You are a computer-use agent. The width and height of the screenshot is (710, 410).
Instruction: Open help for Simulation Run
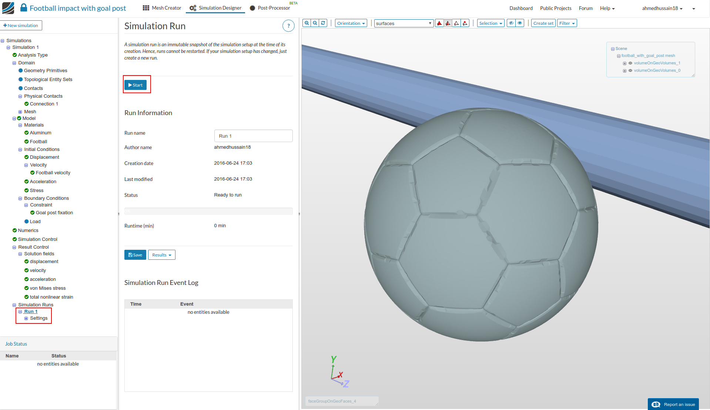pos(288,26)
